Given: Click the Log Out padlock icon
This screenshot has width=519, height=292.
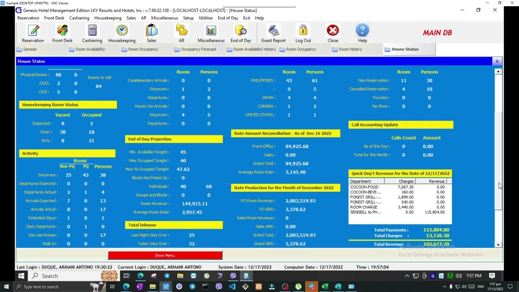Looking at the screenshot, I should 303,34.
